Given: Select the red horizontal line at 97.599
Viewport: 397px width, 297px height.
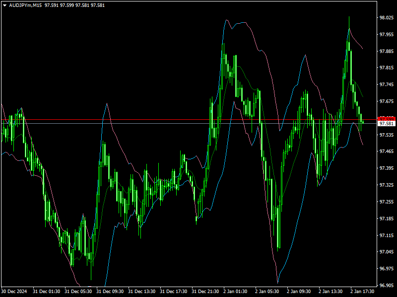Looking at the screenshot, I should pyautogui.click(x=174, y=120).
